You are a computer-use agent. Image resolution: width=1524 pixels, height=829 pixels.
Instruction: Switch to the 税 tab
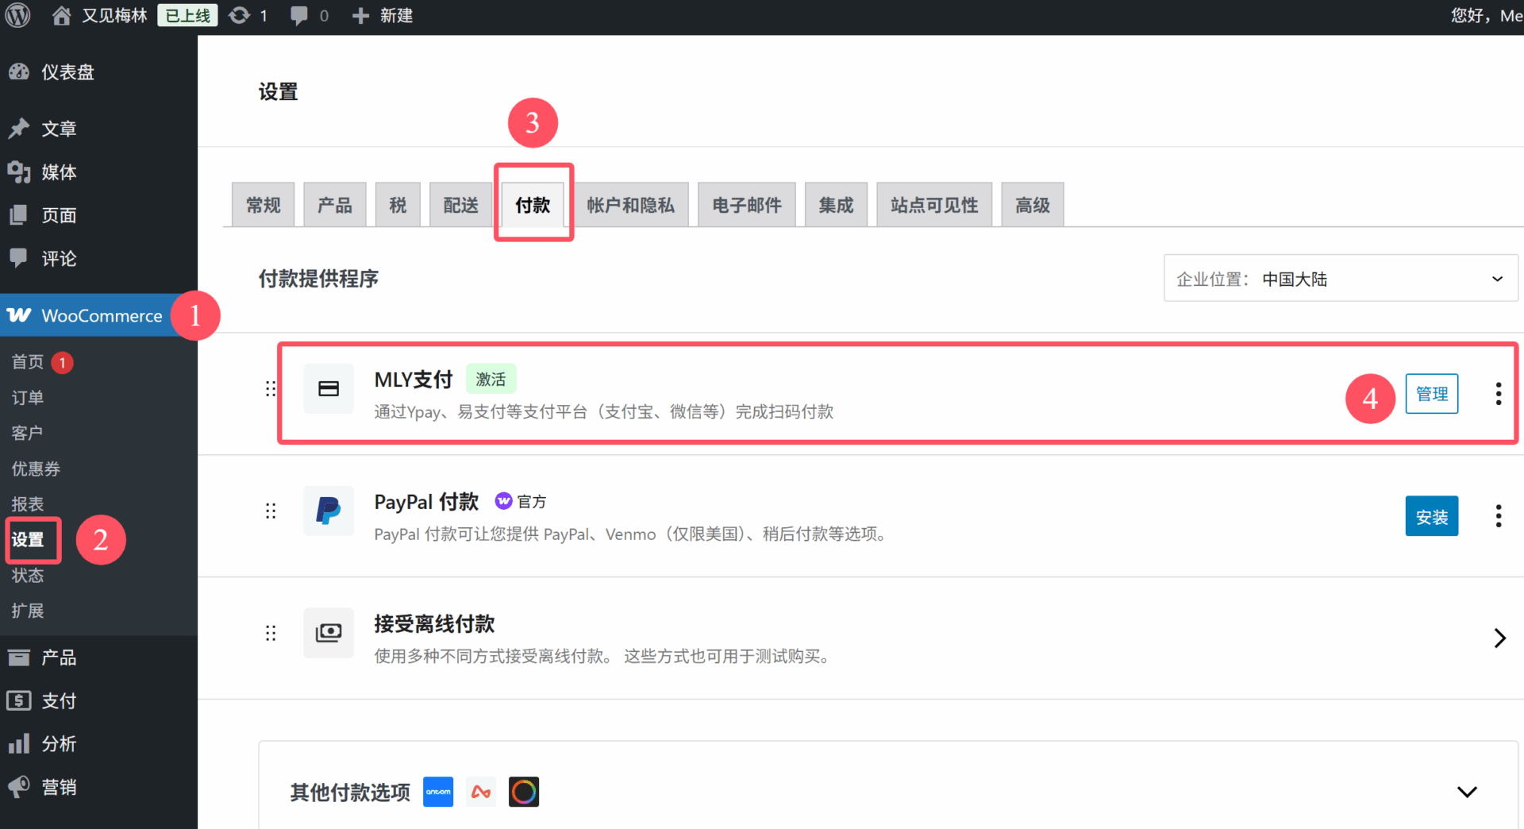click(x=398, y=205)
